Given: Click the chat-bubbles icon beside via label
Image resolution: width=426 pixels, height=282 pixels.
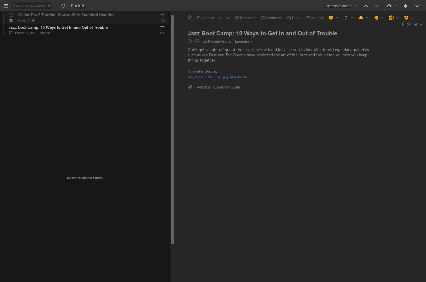Looking at the screenshot, I should point(197,41).
